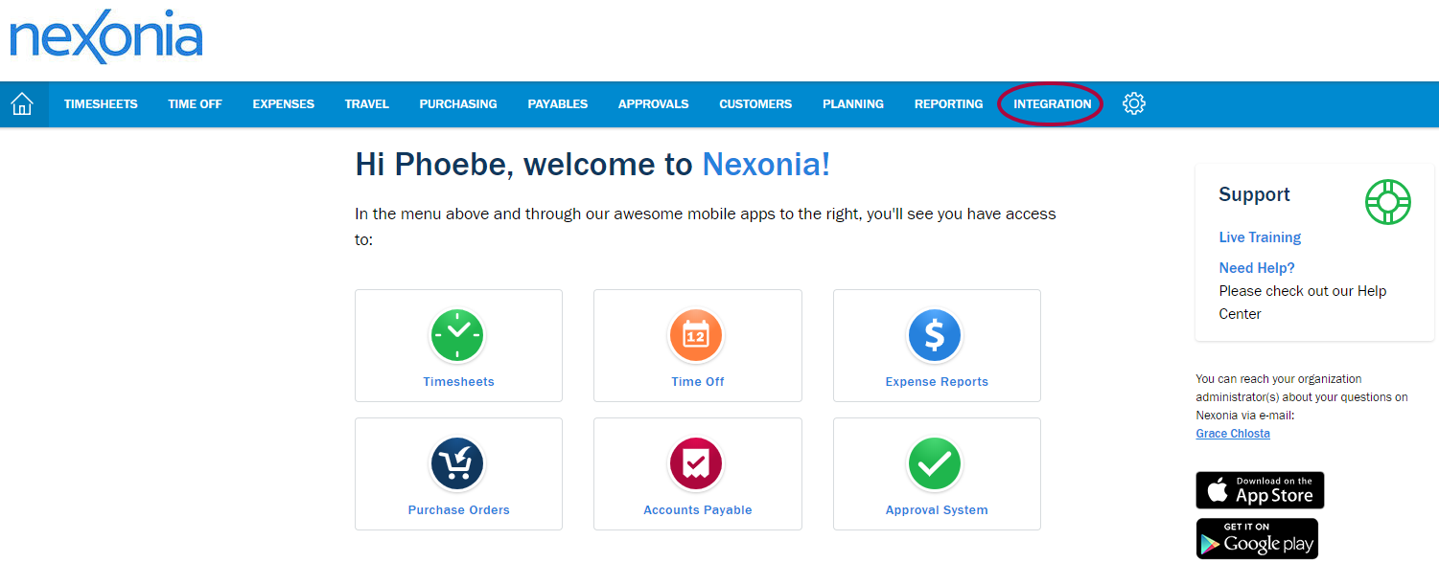Screen dimensions: 1439x563
Task: Open the Timesheets menu
Action: (x=101, y=104)
